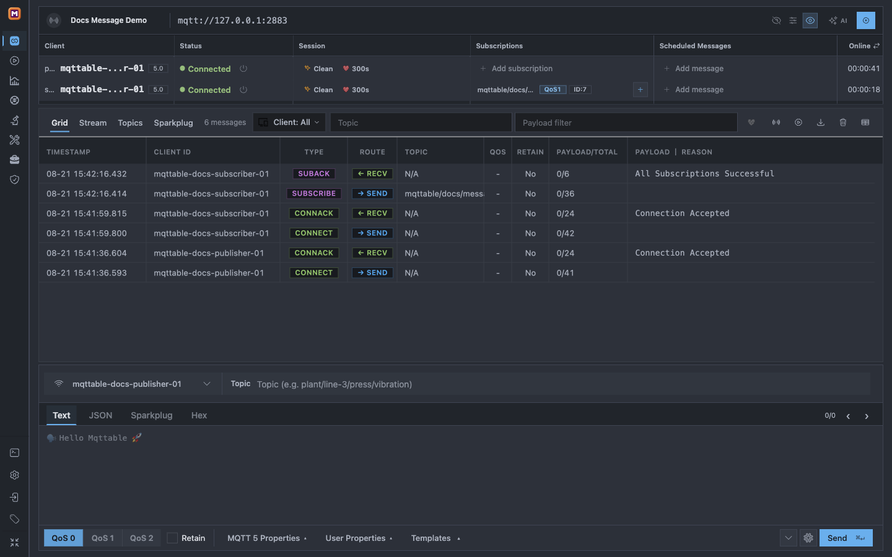Toggle power for subscriber client connection

point(243,90)
